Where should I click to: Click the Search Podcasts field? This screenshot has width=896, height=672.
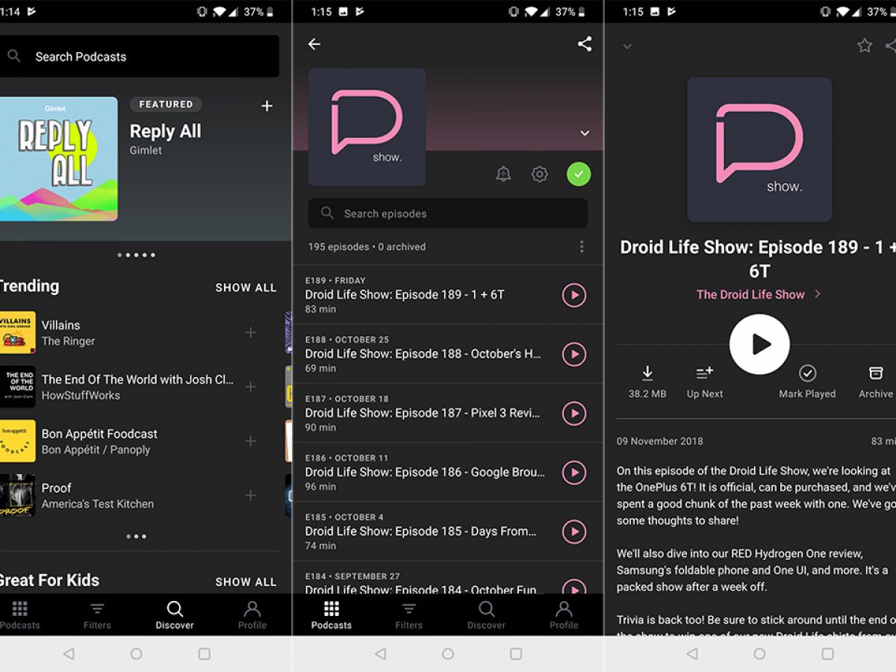click(x=140, y=56)
